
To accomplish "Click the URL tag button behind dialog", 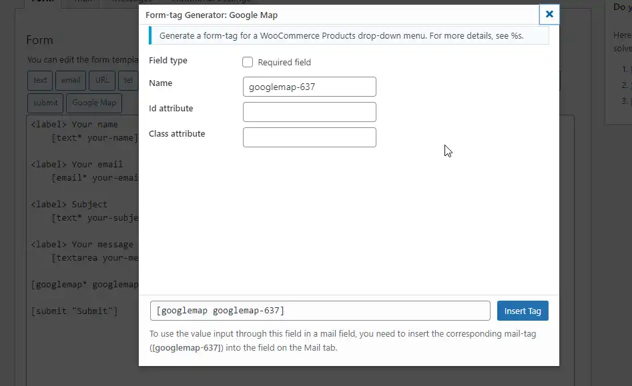I will [102, 80].
